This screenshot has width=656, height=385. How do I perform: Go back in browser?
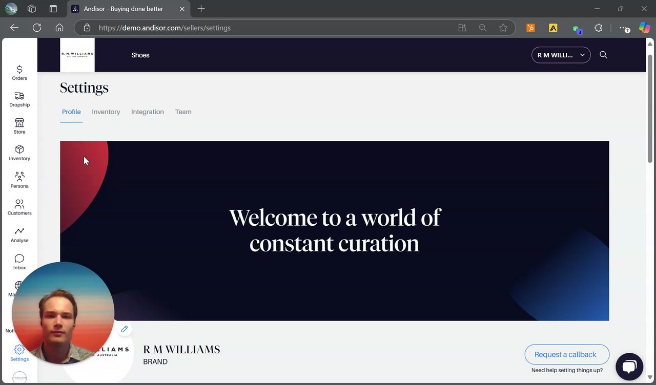coord(14,28)
